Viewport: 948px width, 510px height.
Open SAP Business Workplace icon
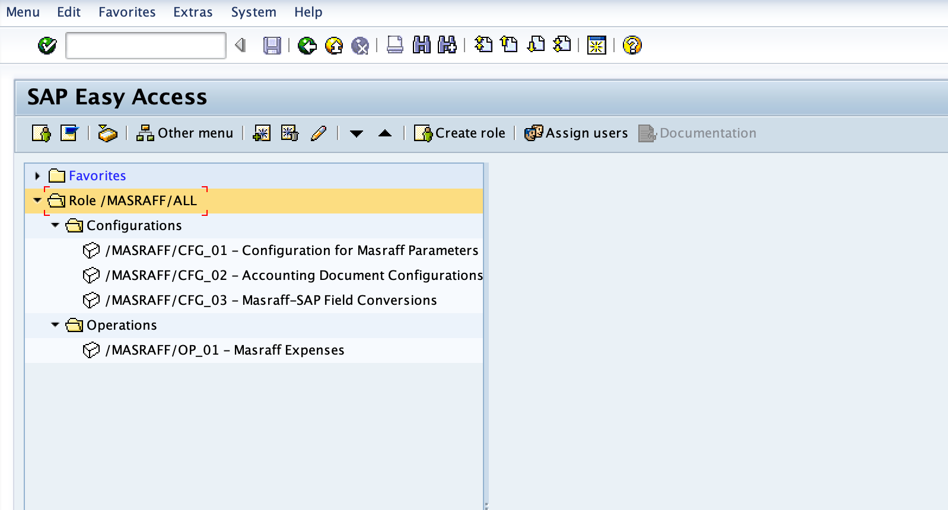(107, 133)
